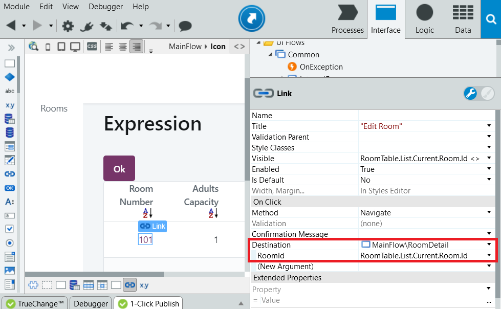Viewport: 501px width, 309px height.
Task: Switch to the Processes layer tab
Action: point(347,19)
